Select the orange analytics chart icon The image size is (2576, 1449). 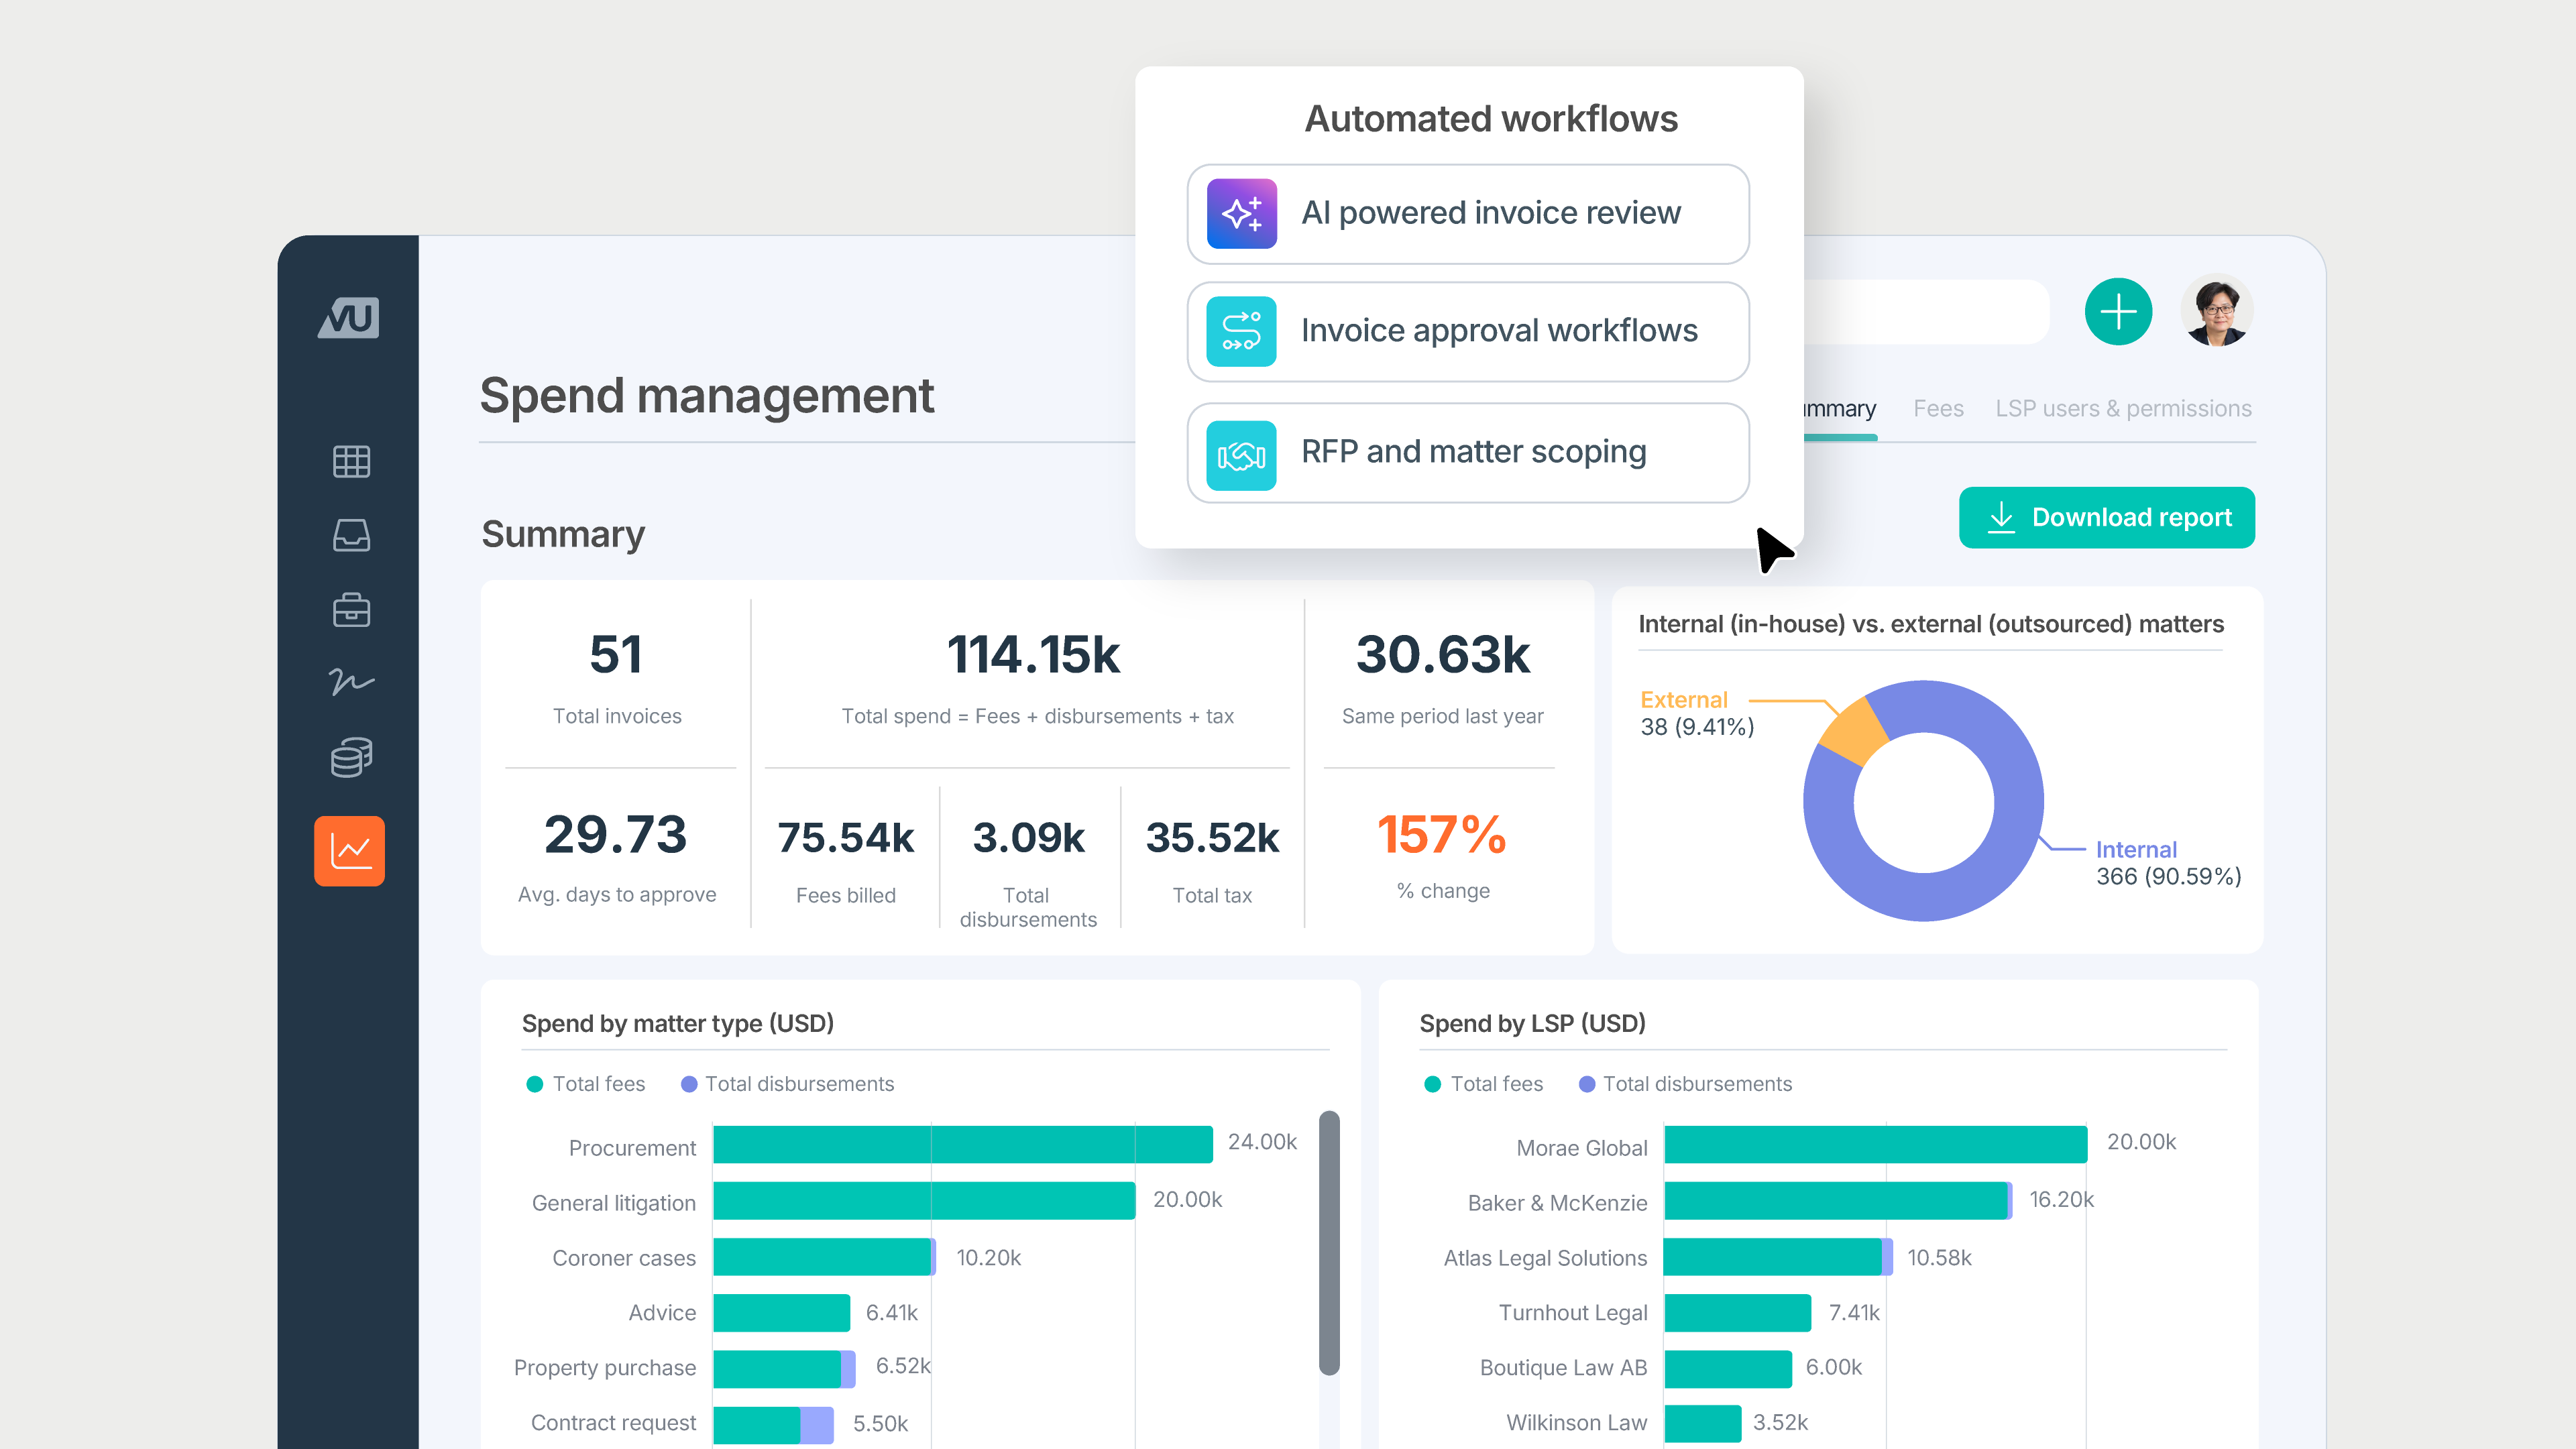(349, 851)
